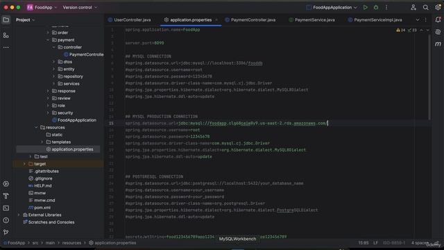Switch to UserController.java tab

tap(130, 20)
